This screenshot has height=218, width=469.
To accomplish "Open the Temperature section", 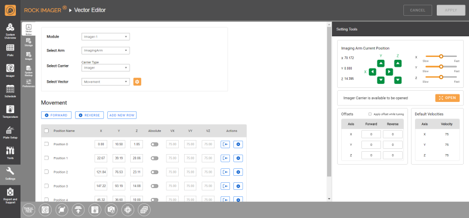I will 10,111.
